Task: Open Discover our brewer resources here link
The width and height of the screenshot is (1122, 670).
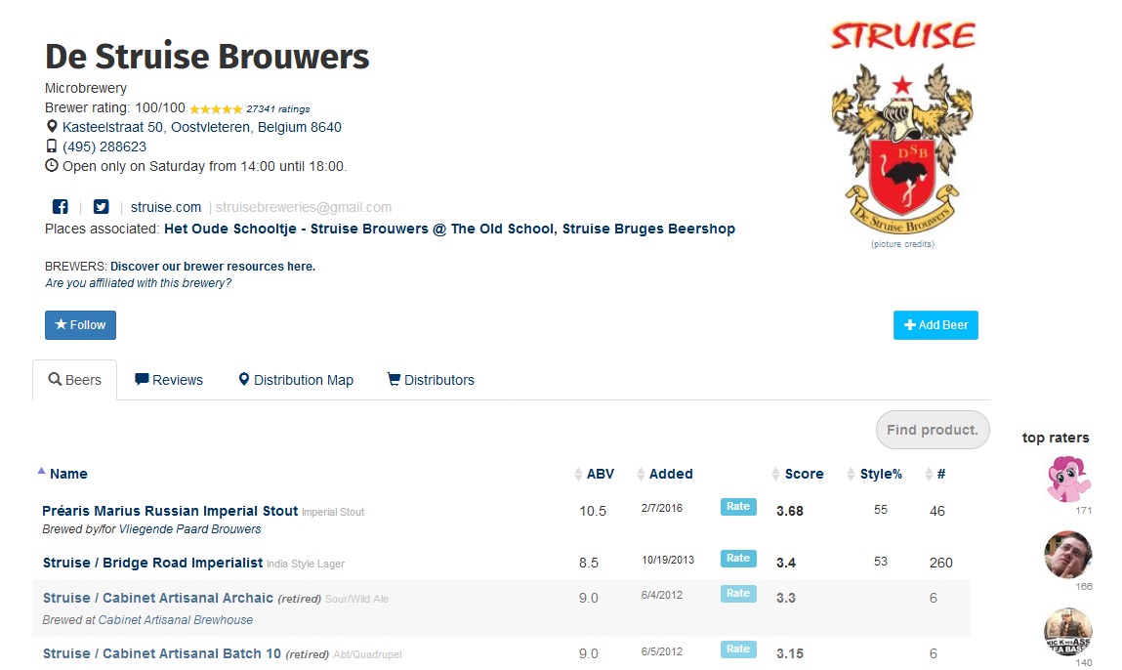Action: coord(213,267)
